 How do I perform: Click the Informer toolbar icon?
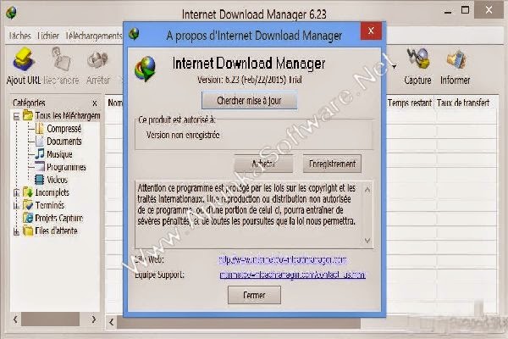point(456,60)
